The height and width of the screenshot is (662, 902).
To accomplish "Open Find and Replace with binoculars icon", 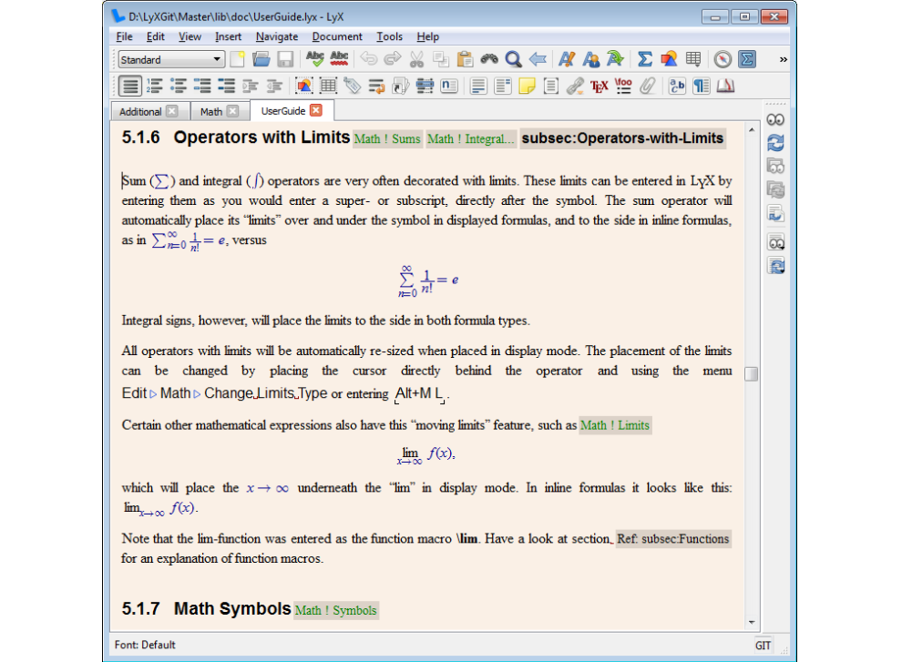I will pyautogui.click(x=490, y=59).
